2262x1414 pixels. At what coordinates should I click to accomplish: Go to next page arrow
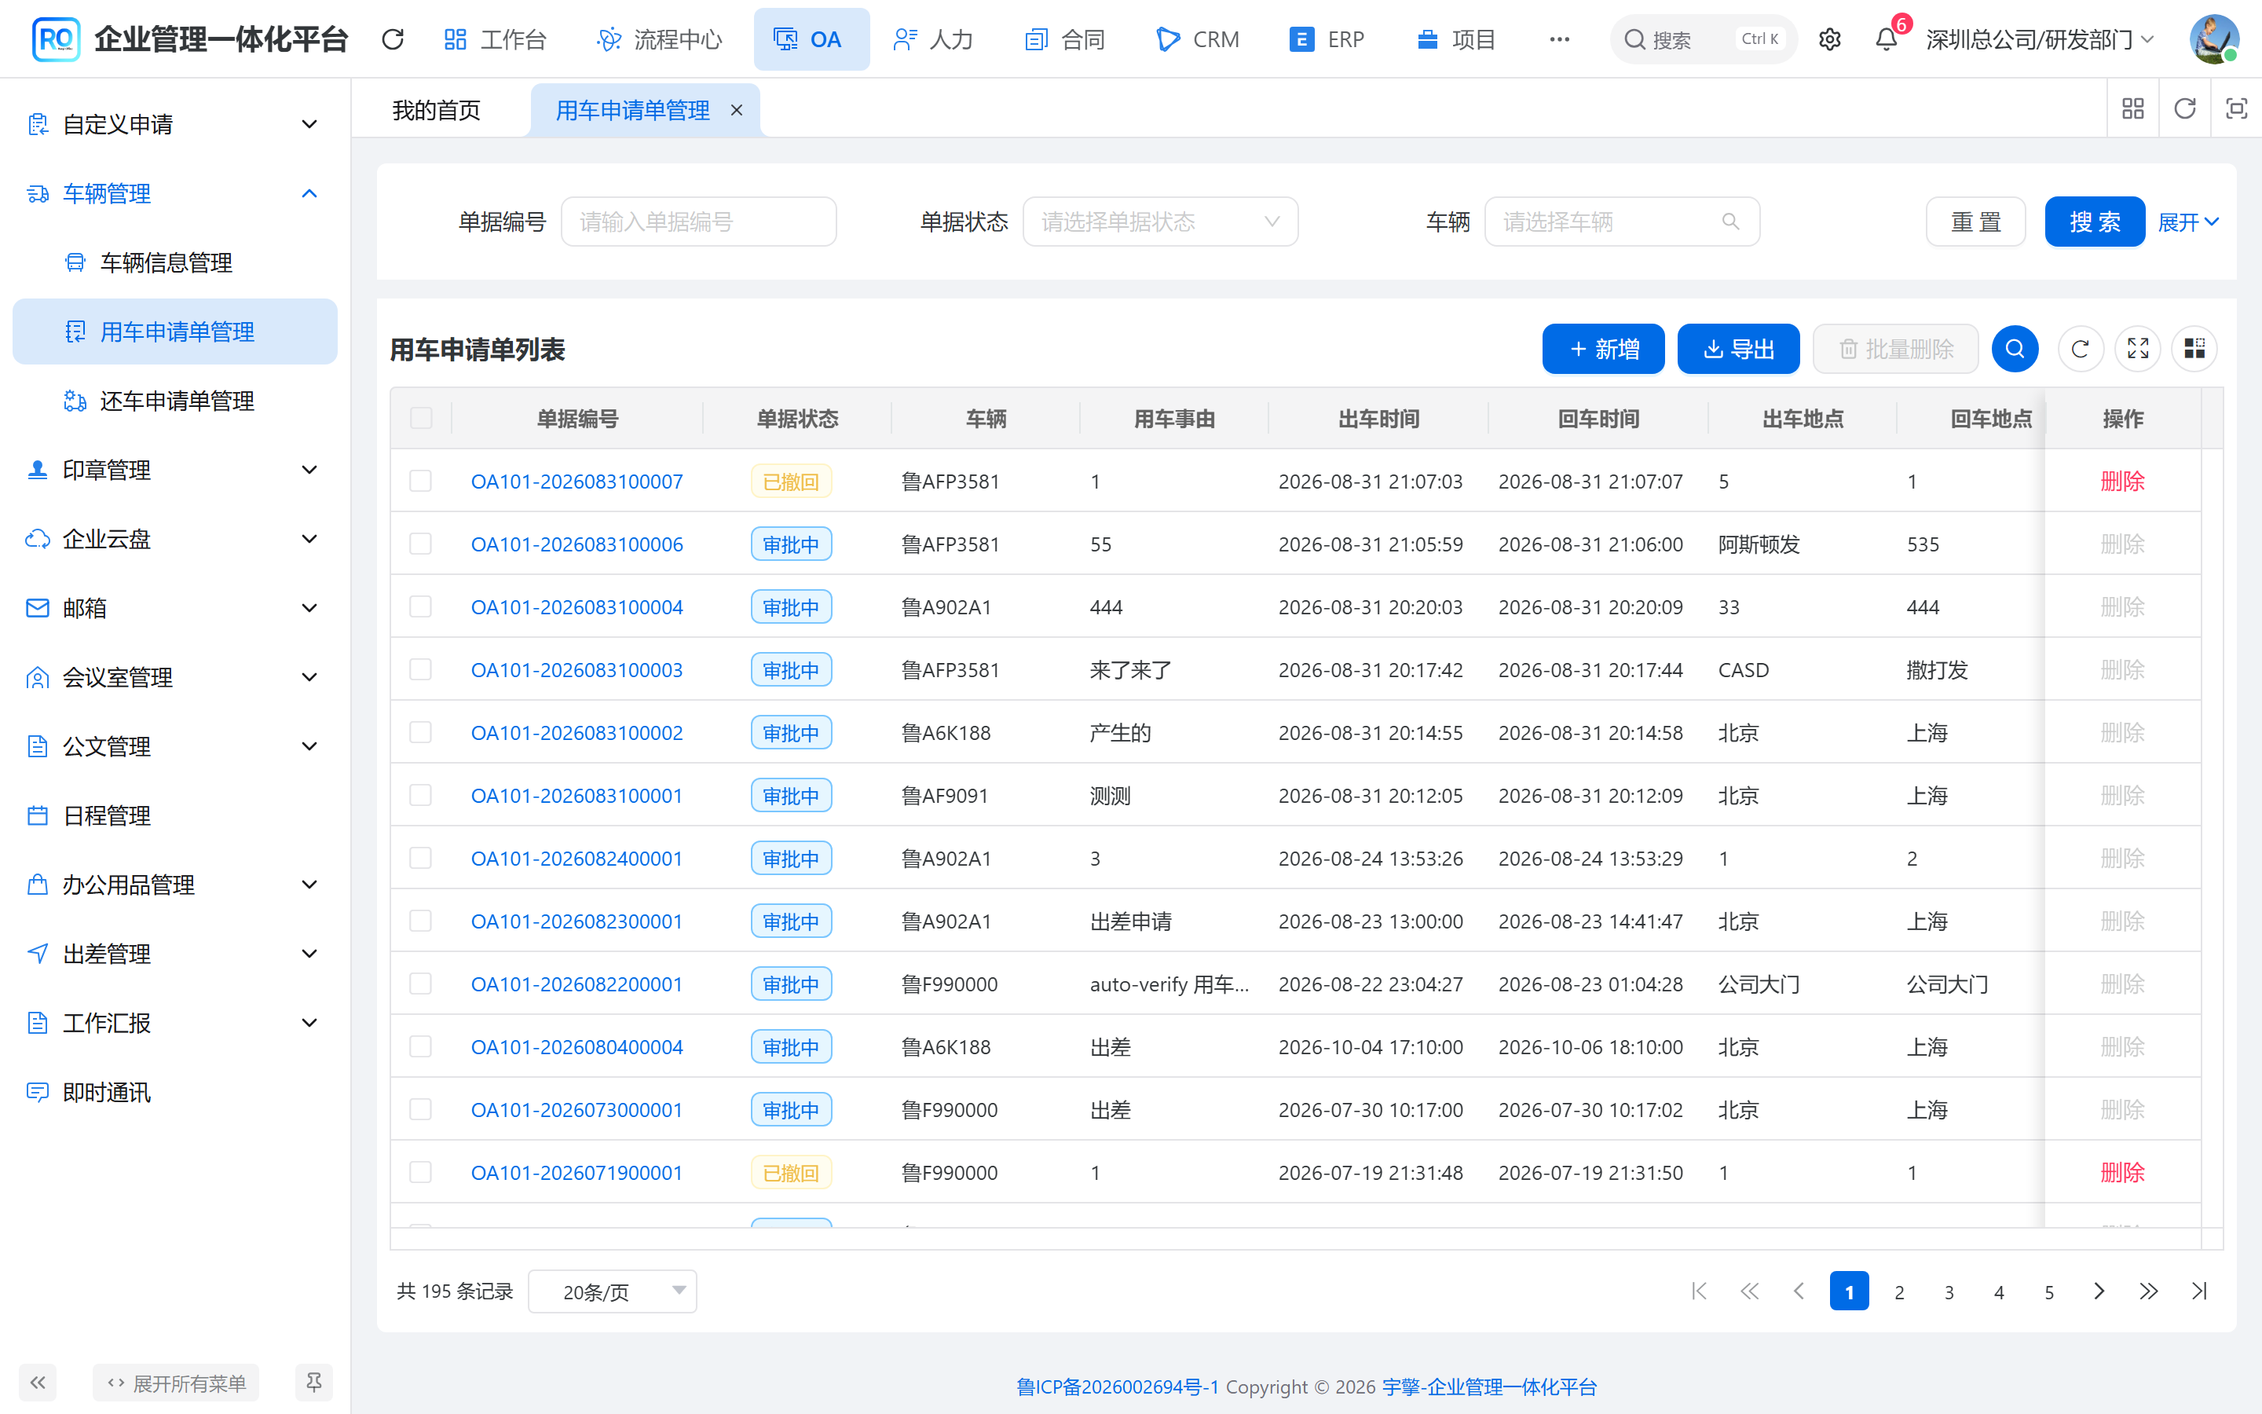click(x=2099, y=1291)
